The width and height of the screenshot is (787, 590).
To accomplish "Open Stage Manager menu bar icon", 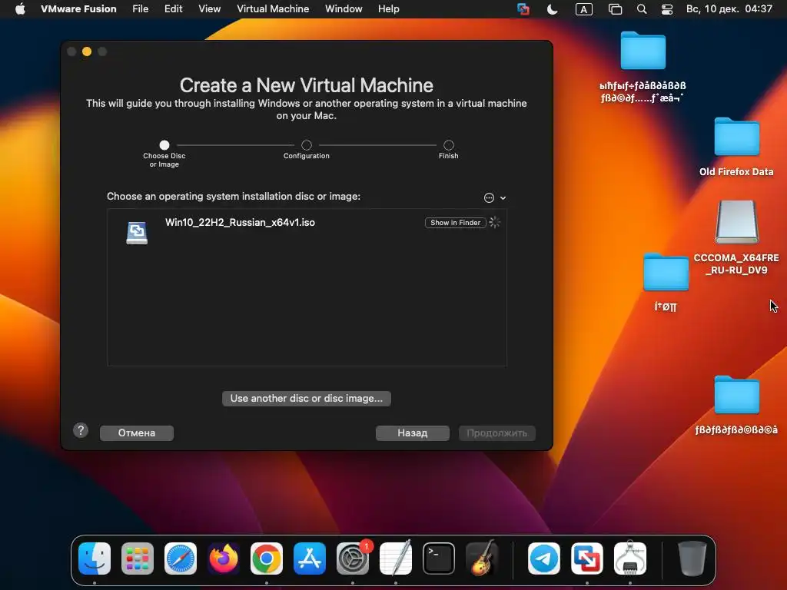I will pyautogui.click(x=615, y=9).
